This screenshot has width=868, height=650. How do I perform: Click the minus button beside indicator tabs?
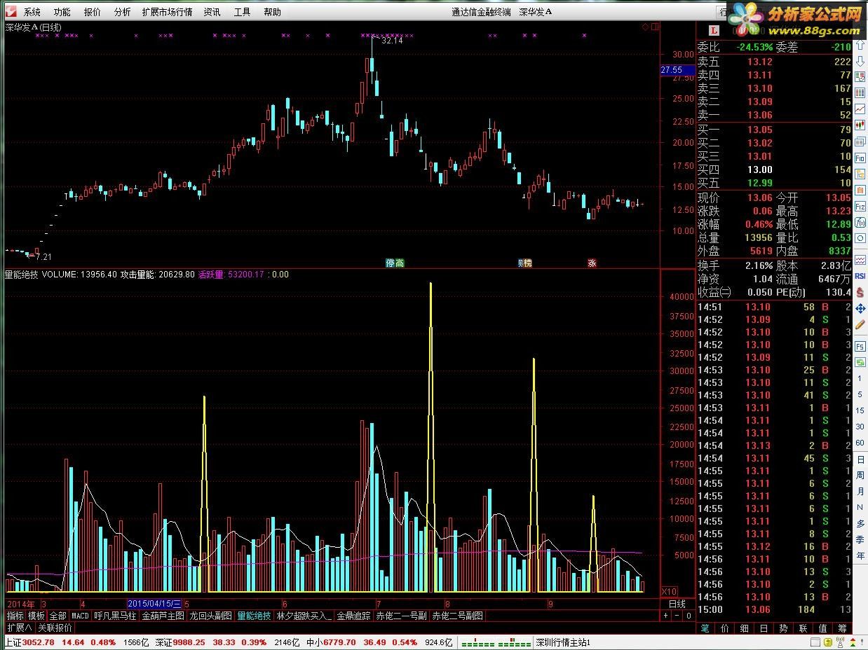(678, 616)
